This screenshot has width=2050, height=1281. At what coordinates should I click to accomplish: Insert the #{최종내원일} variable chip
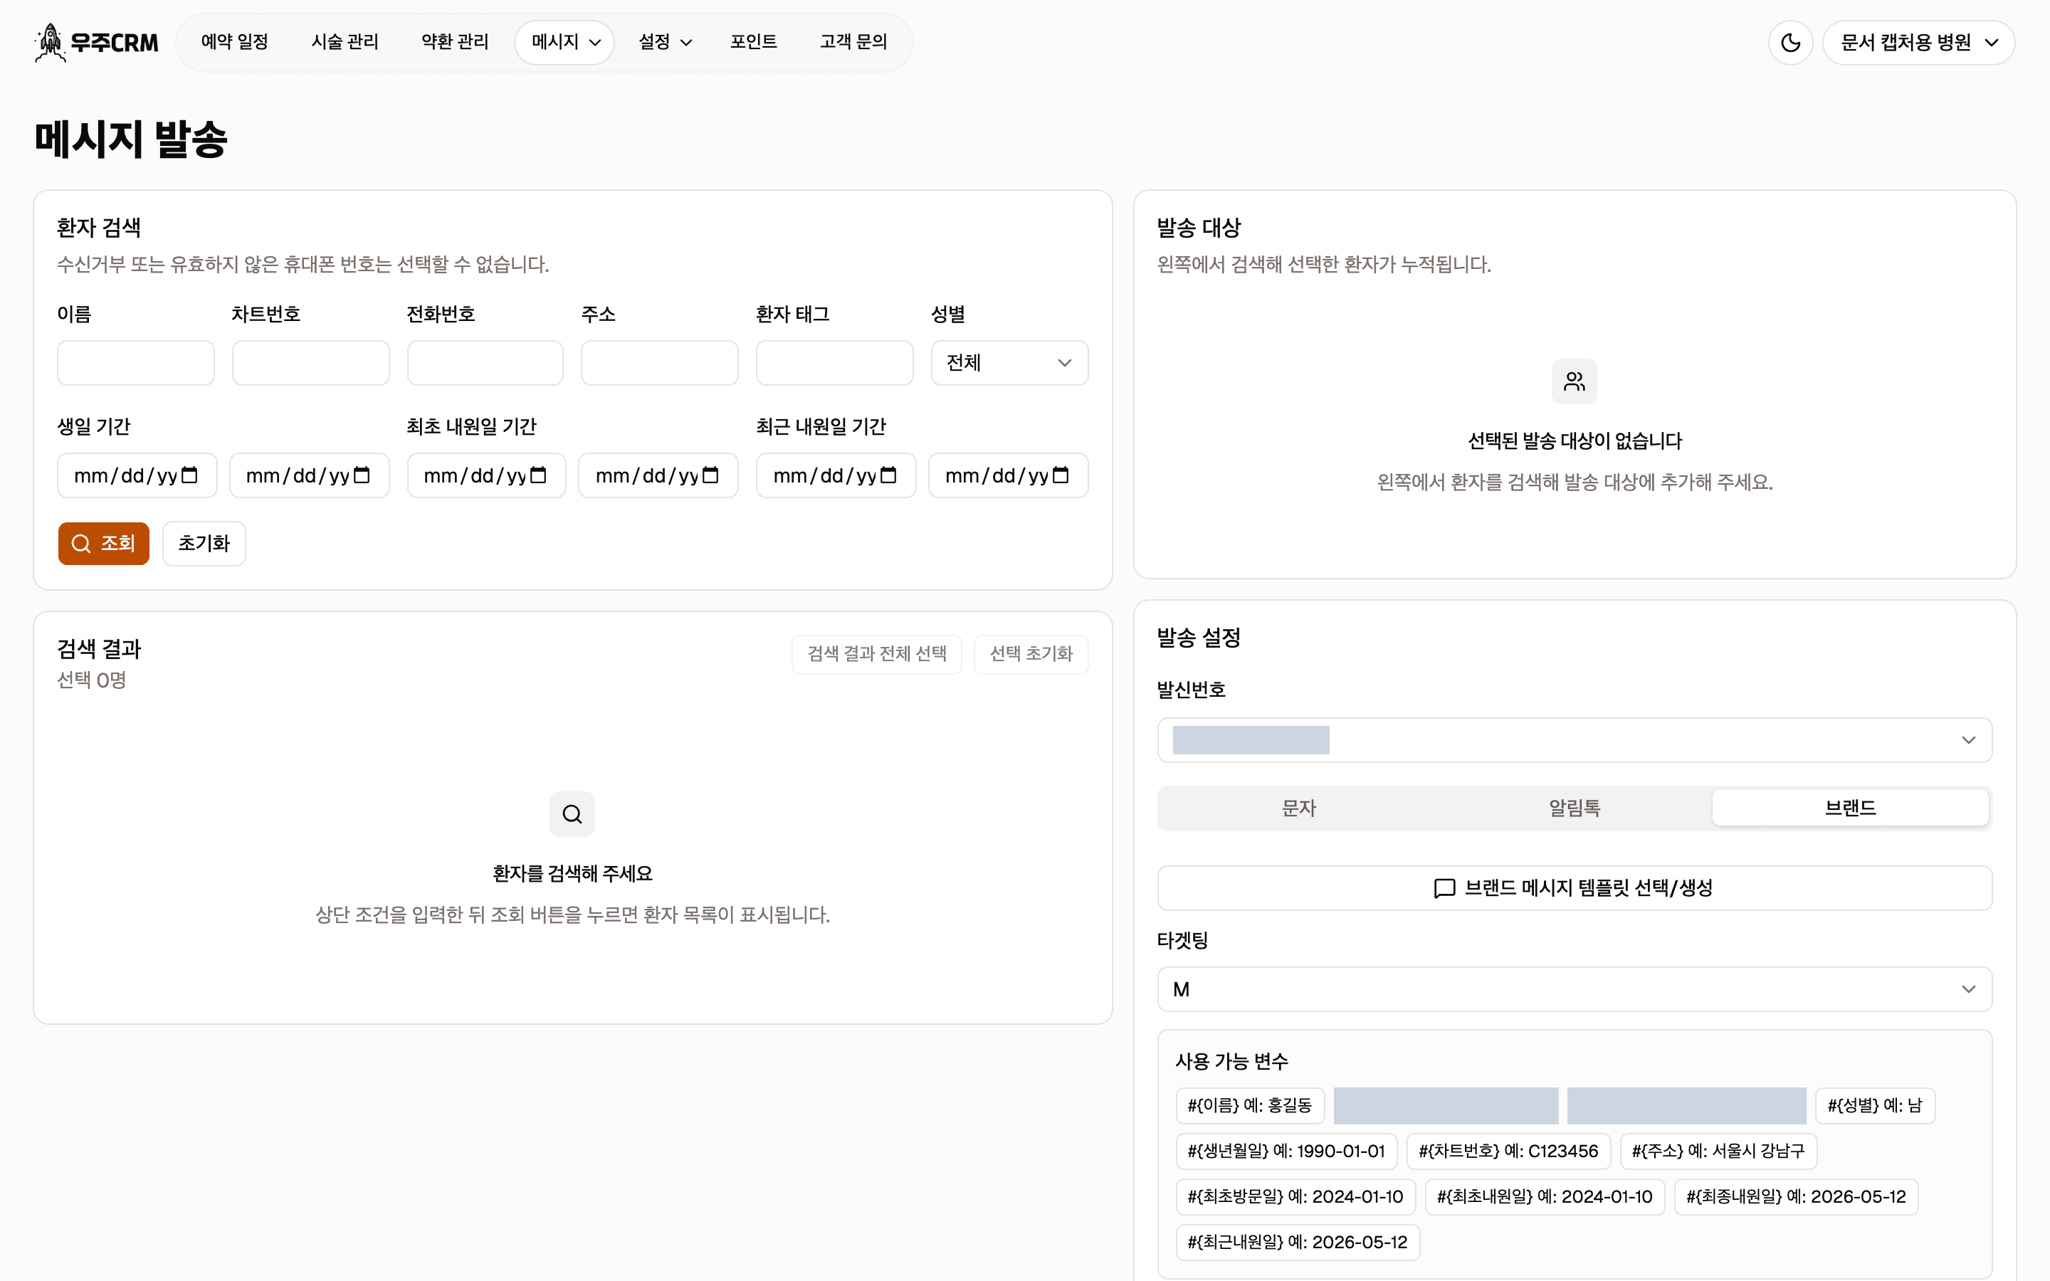(1796, 1197)
